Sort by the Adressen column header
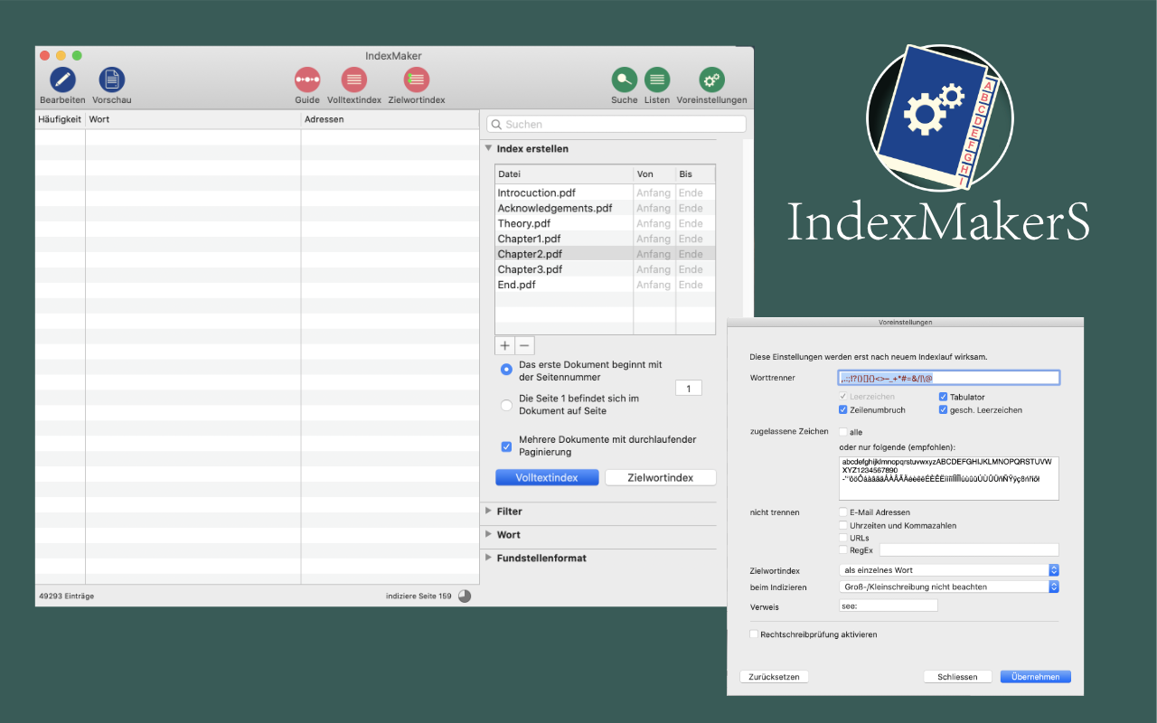The width and height of the screenshot is (1157, 723). 390,119
